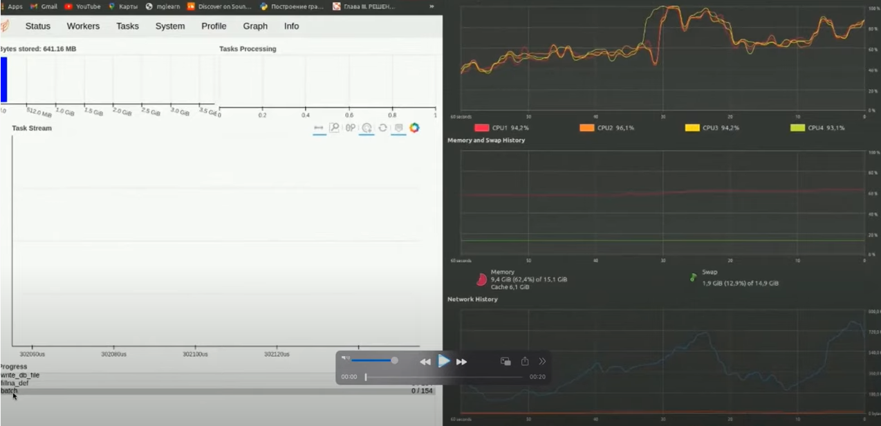881x426 pixels.
Task: Click the video player volume icon
Action: tap(346, 358)
